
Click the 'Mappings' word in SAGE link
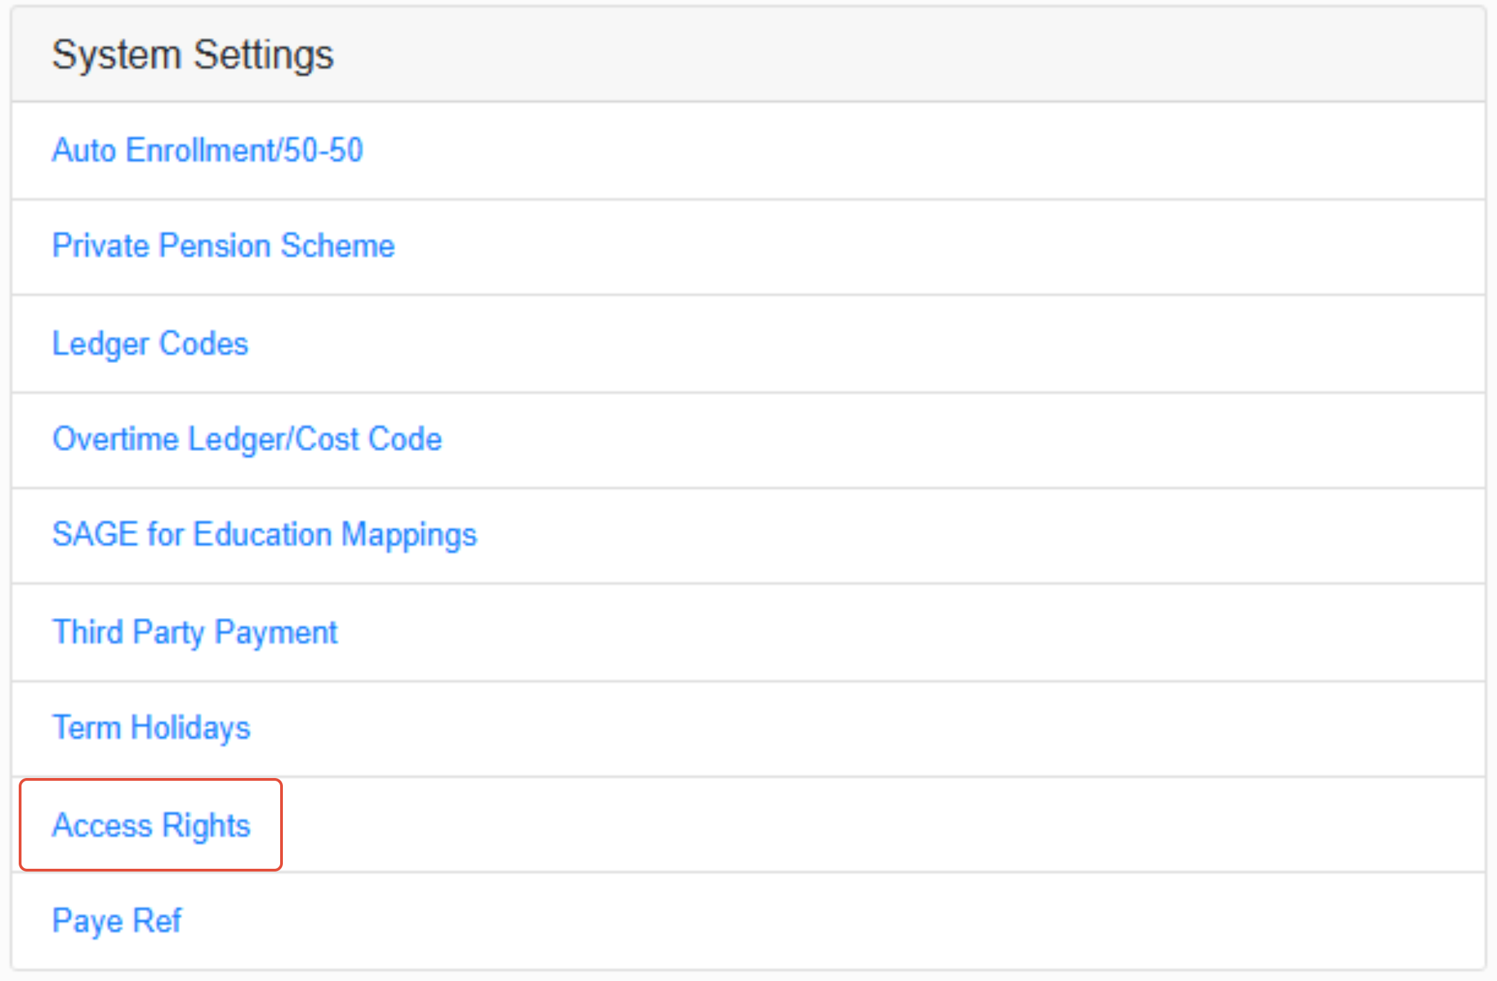pyautogui.click(x=409, y=535)
